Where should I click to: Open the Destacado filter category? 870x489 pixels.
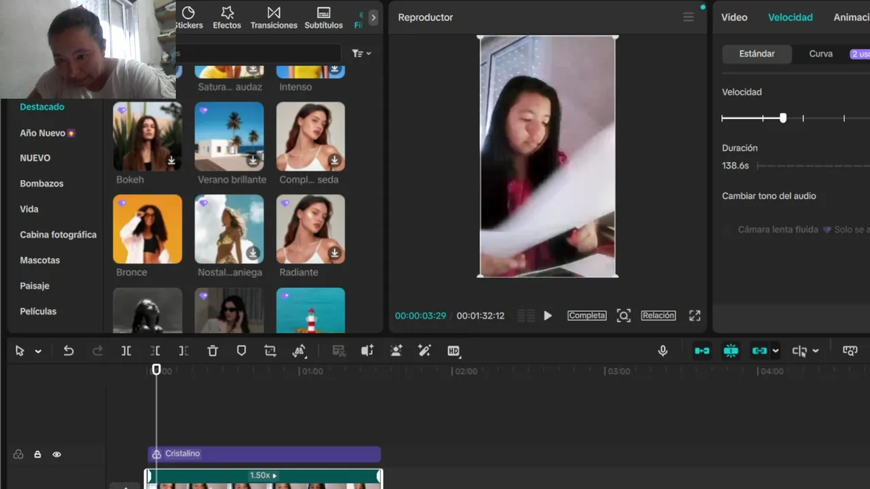(x=42, y=107)
